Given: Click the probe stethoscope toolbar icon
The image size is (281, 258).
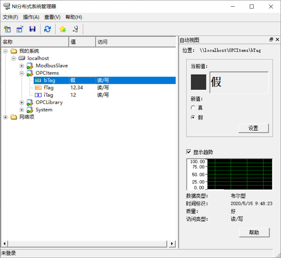Looking at the screenshot, I should (x=76, y=29).
